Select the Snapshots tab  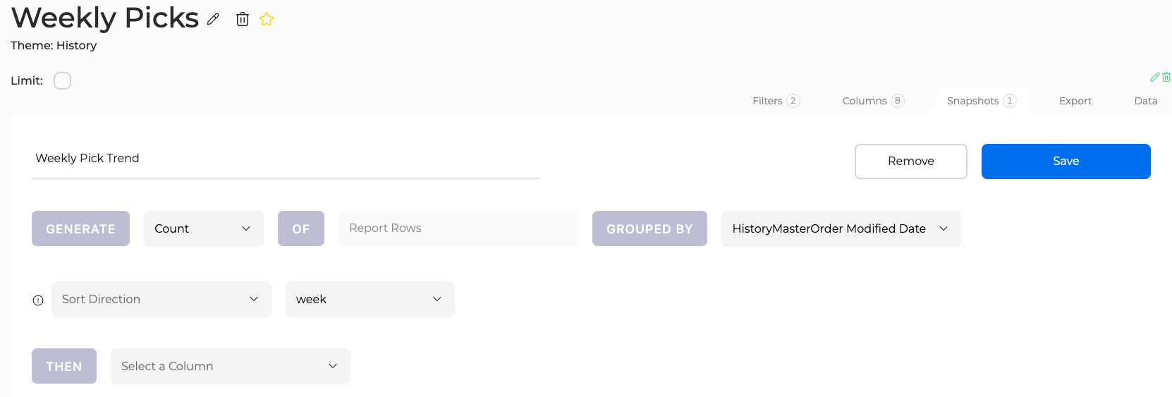pyautogui.click(x=982, y=101)
